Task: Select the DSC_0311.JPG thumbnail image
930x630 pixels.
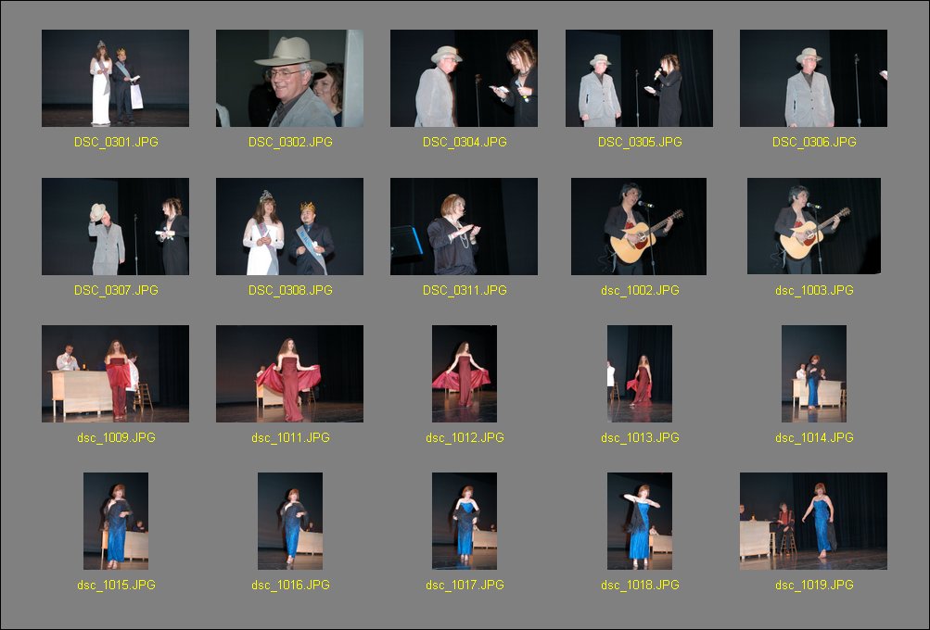Action: pos(464,226)
